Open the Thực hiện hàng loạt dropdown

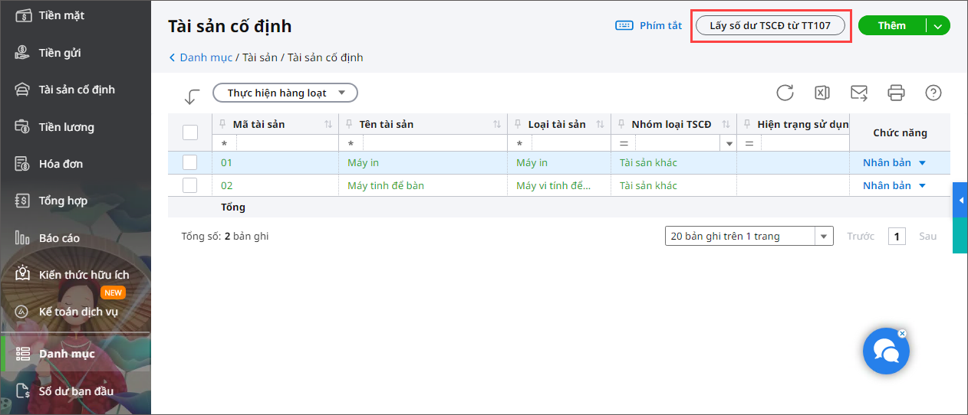tap(285, 93)
